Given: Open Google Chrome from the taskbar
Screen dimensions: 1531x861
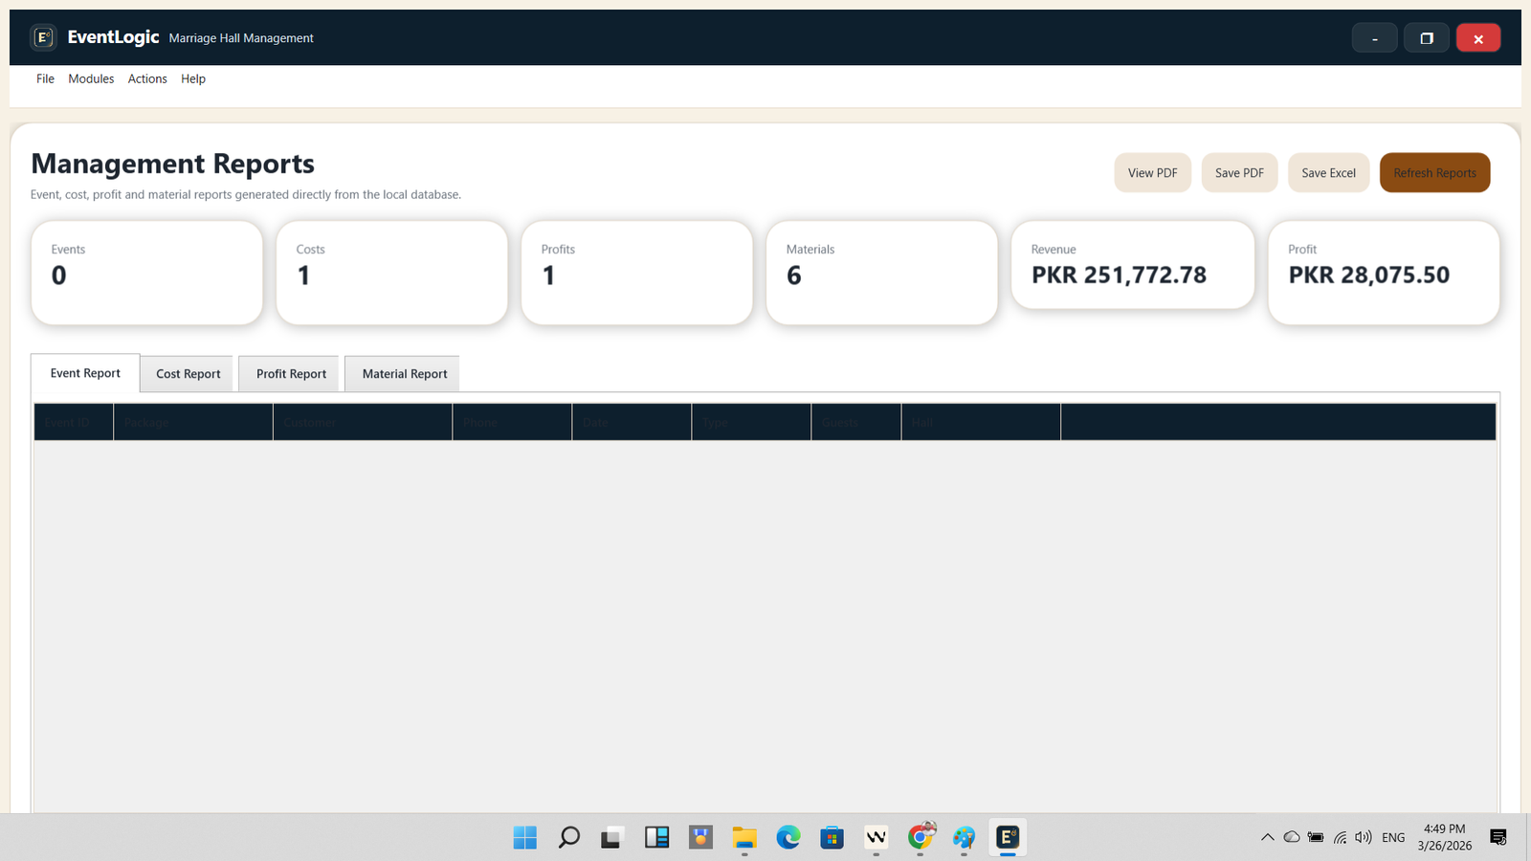Looking at the screenshot, I should [921, 838].
